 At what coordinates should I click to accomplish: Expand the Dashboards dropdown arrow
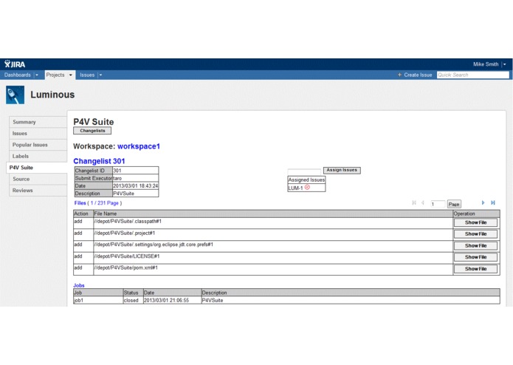point(37,75)
